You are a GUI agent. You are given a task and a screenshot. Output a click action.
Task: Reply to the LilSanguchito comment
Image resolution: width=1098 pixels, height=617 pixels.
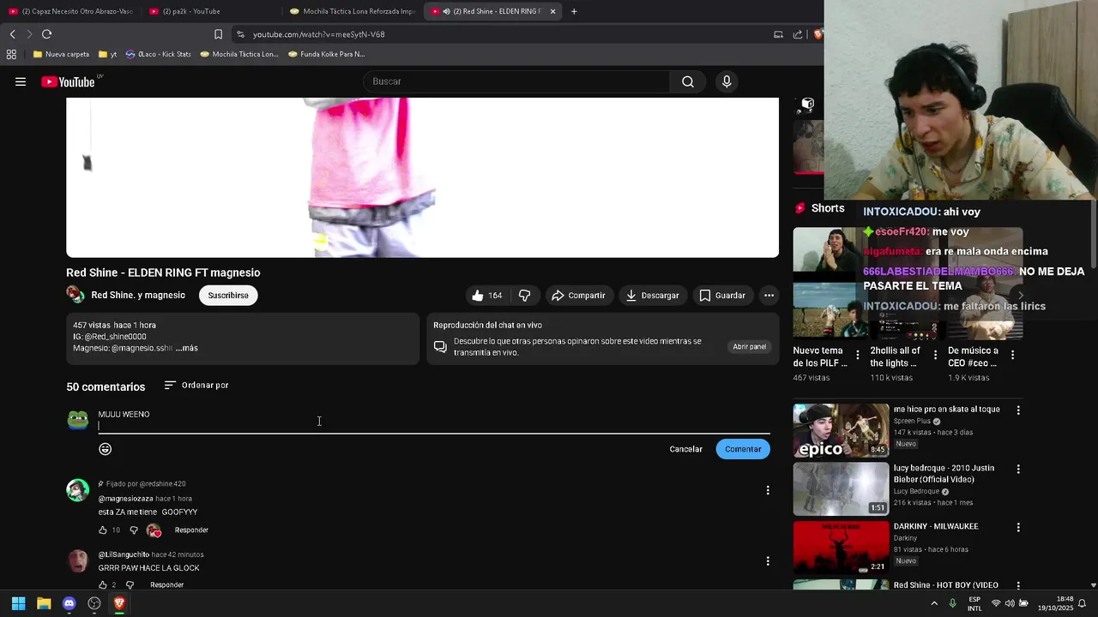166,584
